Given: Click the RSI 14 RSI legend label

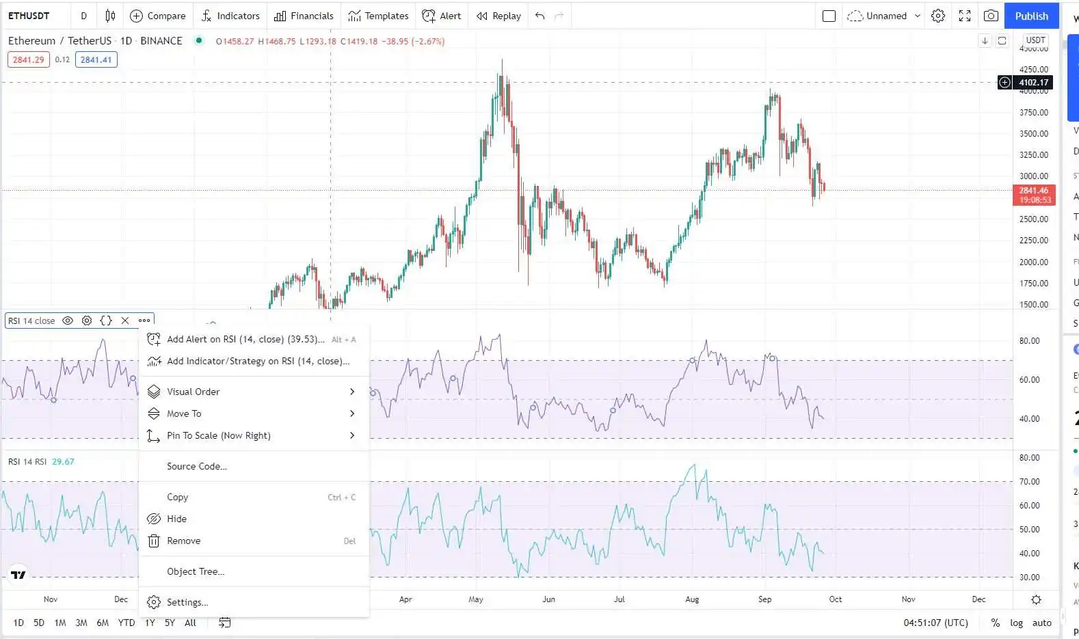Looking at the screenshot, I should (27, 461).
